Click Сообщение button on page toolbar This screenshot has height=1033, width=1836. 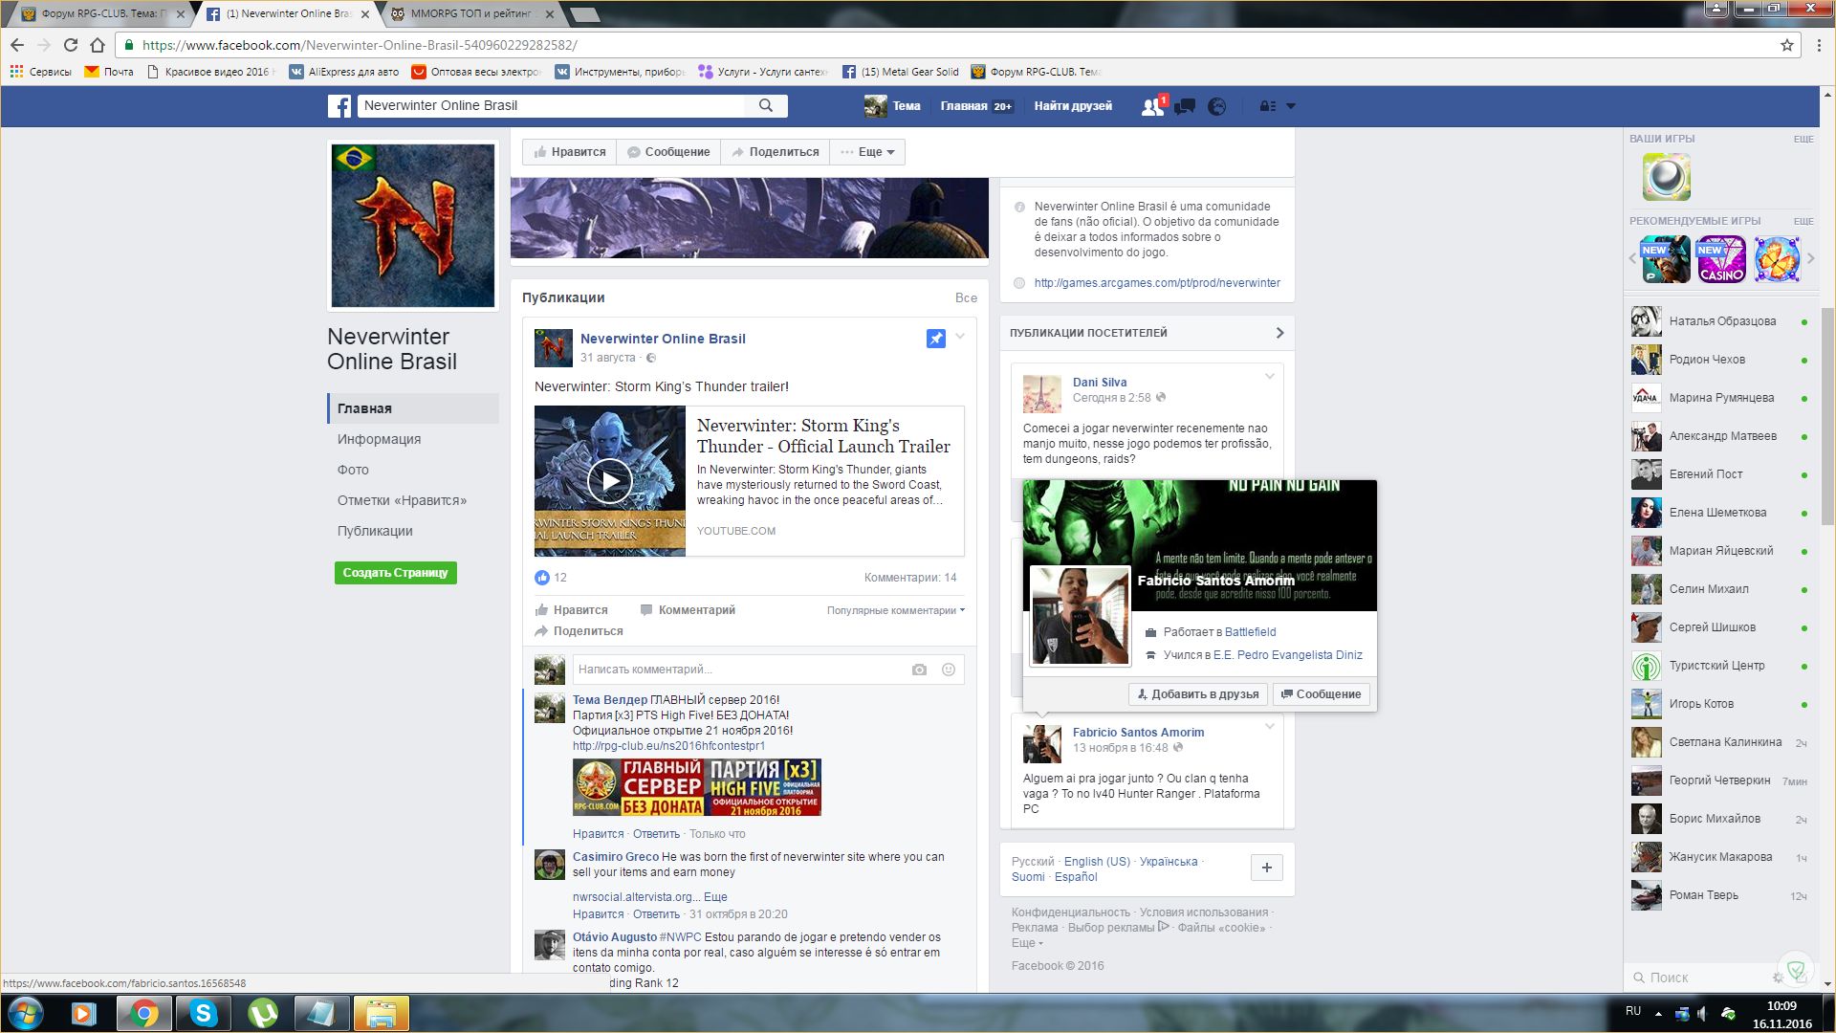[668, 152]
